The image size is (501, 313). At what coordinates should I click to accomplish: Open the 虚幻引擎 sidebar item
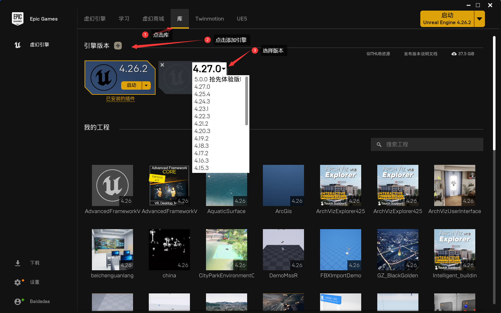[31, 45]
